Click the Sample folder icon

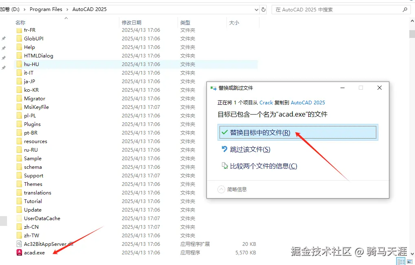tap(19, 159)
